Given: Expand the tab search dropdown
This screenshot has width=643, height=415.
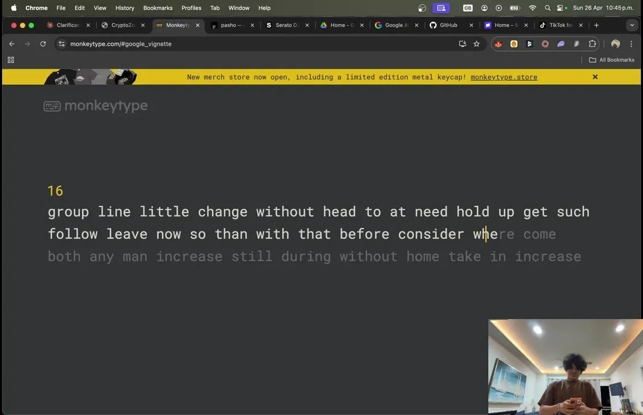Looking at the screenshot, I should [631, 25].
